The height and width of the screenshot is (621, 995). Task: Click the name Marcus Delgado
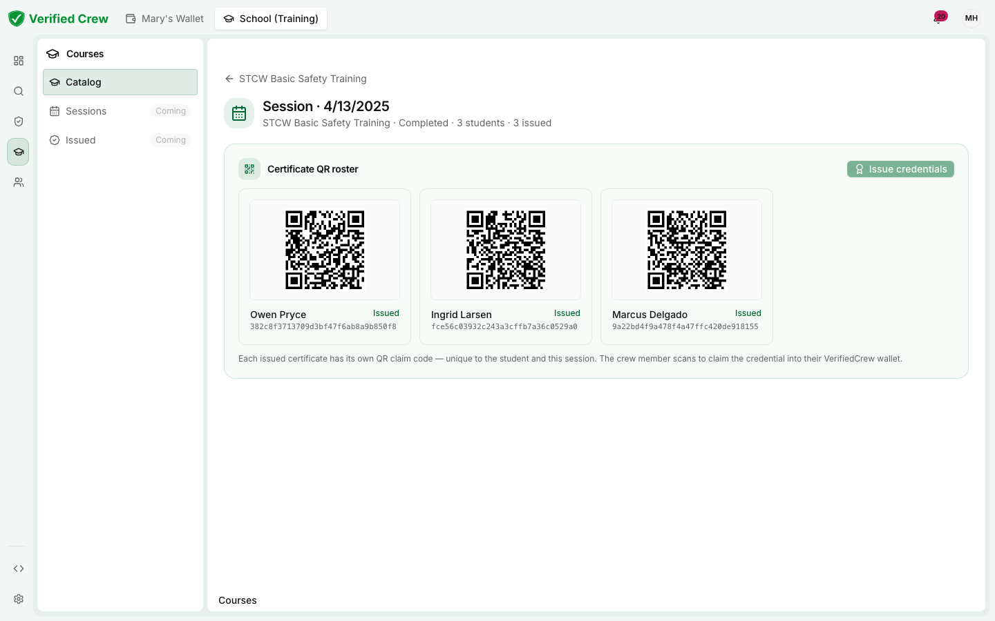(x=650, y=315)
